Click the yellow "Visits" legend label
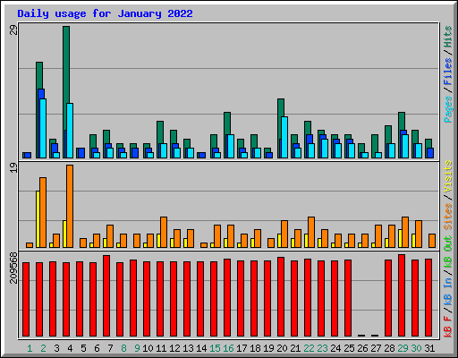Screen dimensions: 458x358 [448, 177]
